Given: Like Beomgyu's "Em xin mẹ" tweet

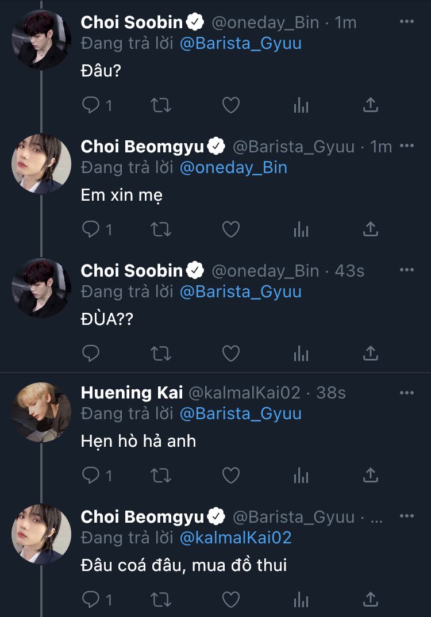Looking at the screenshot, I should tap(230, 229).
